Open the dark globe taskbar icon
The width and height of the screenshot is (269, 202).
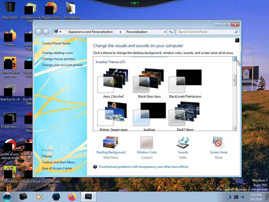pos(56,197)
